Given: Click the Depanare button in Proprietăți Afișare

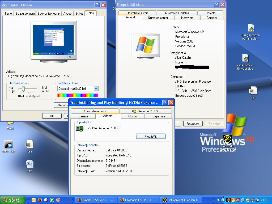Looking at the screenshot, I should 61,105.
